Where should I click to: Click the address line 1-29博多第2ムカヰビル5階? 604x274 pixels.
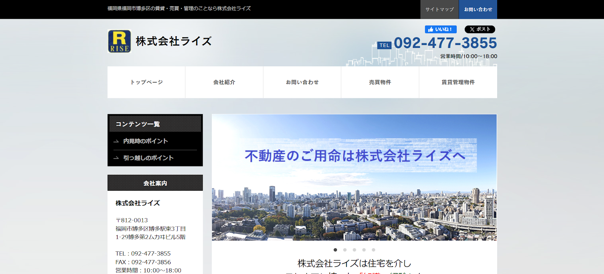coord(150,237)
